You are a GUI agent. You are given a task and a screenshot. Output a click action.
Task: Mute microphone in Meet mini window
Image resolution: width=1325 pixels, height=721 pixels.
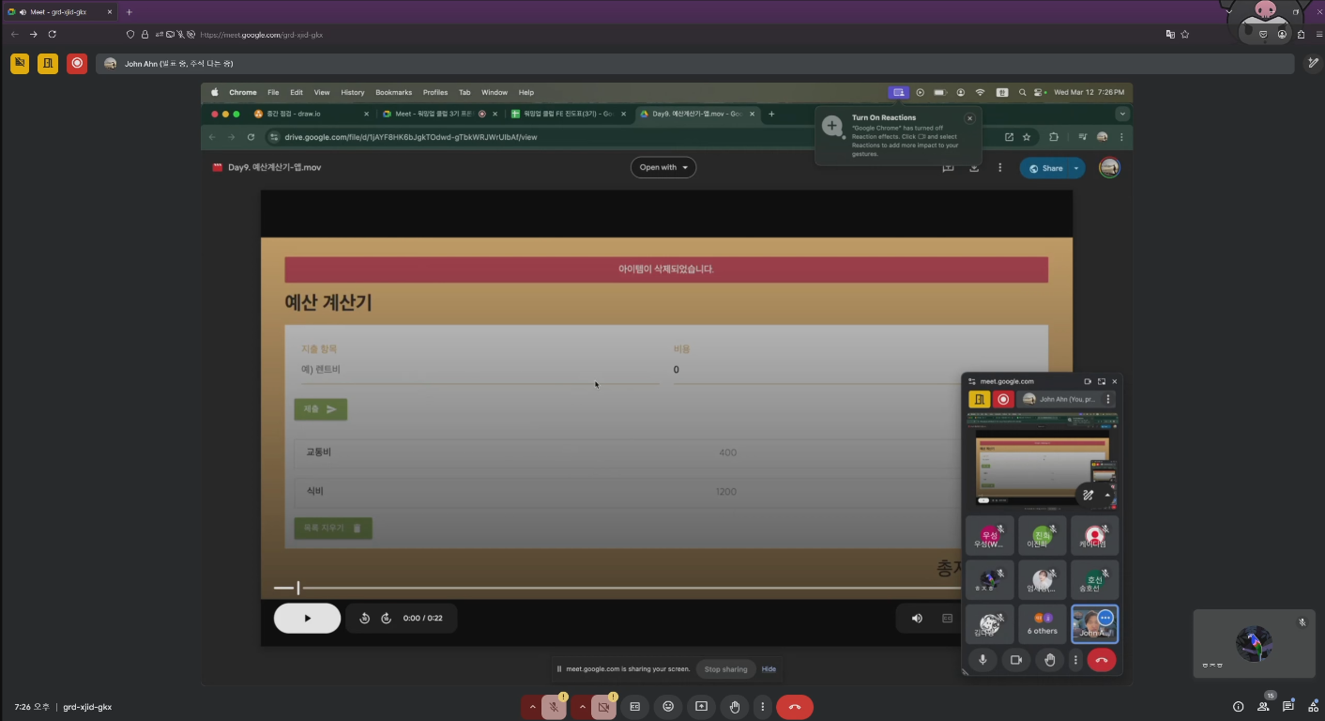(982, 660)
